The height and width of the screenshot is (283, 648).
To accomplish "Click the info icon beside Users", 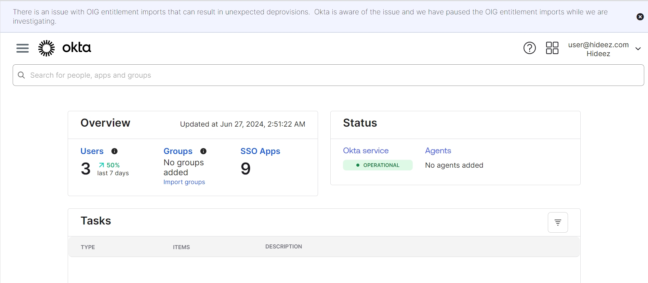I will click(115, 151).
